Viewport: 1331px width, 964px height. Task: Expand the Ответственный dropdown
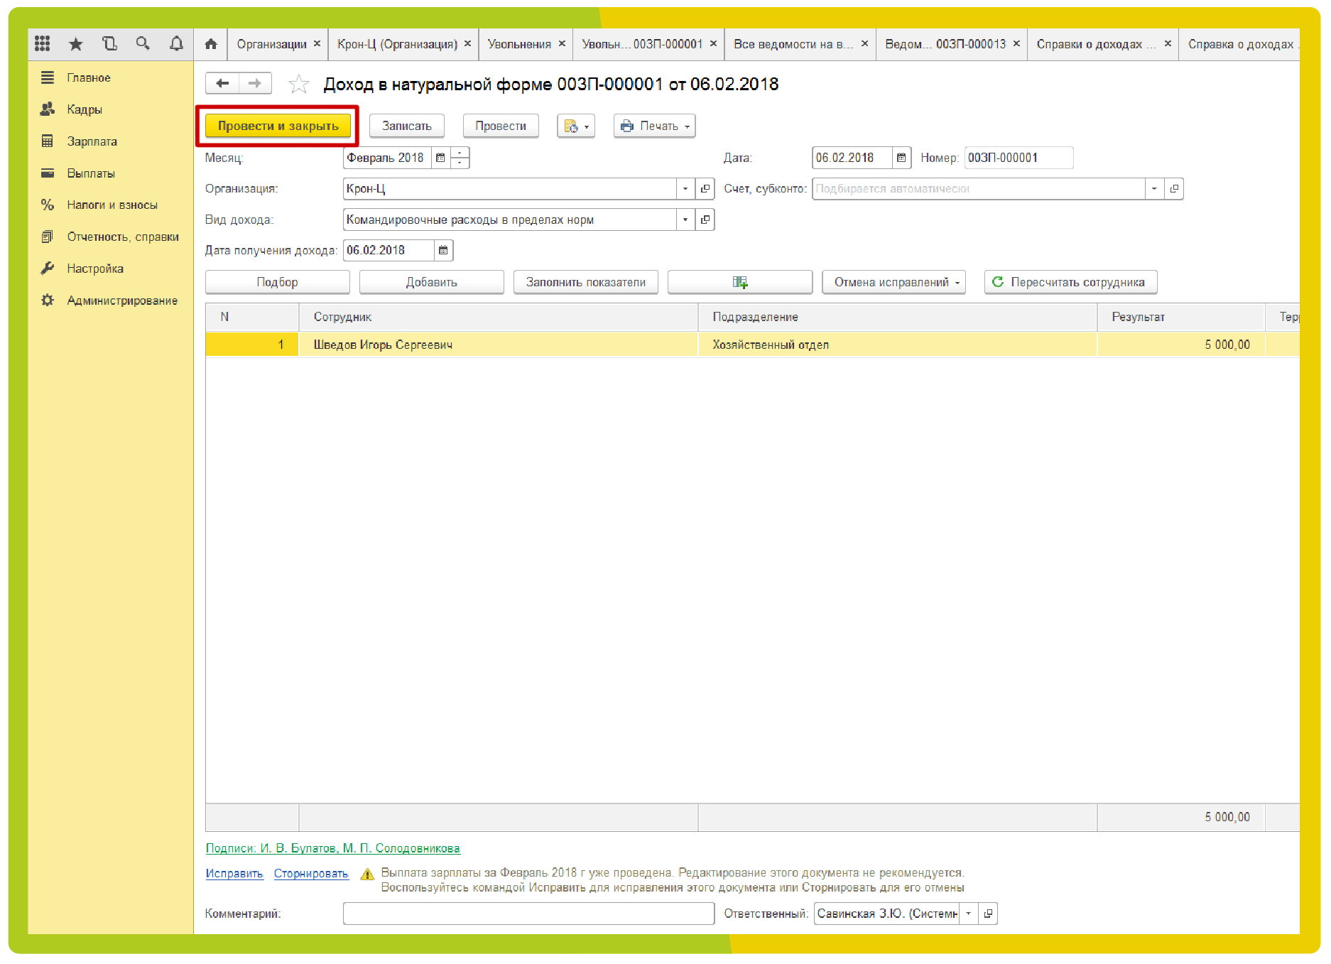pyautogui.click(x=968, y=914)
